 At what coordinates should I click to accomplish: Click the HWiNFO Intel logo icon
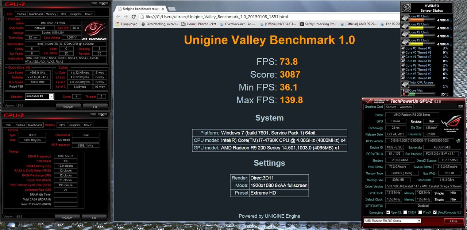[x=406, y=8]
